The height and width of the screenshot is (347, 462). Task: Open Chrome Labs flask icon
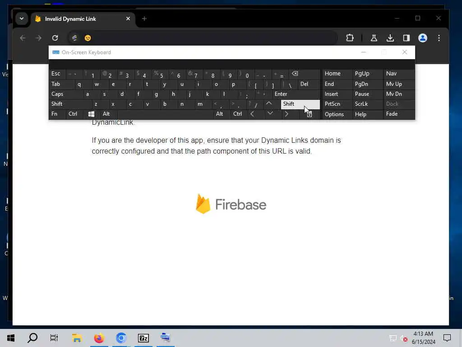[374, 38]
